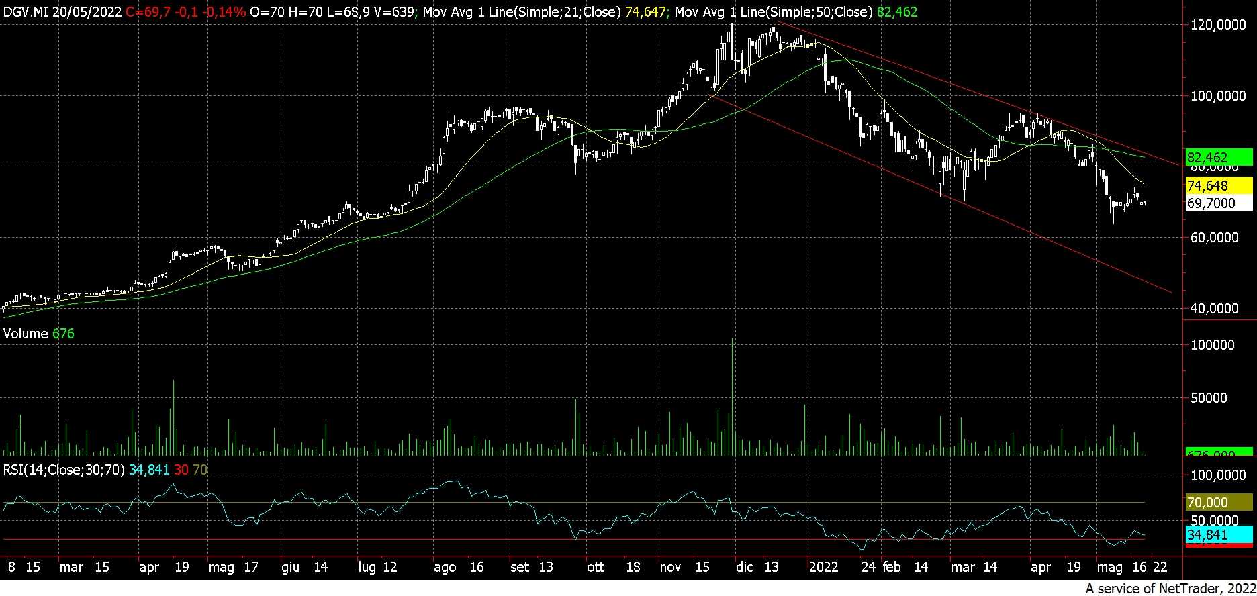The height and width of the screenshot is (596, 1257).
Task: Select the green 82,462 moving average tag
Action: [x=1219, y=158]
